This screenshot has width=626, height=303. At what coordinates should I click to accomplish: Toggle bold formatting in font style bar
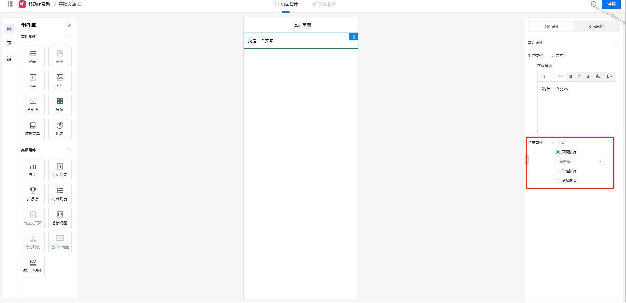click(571, 76)
